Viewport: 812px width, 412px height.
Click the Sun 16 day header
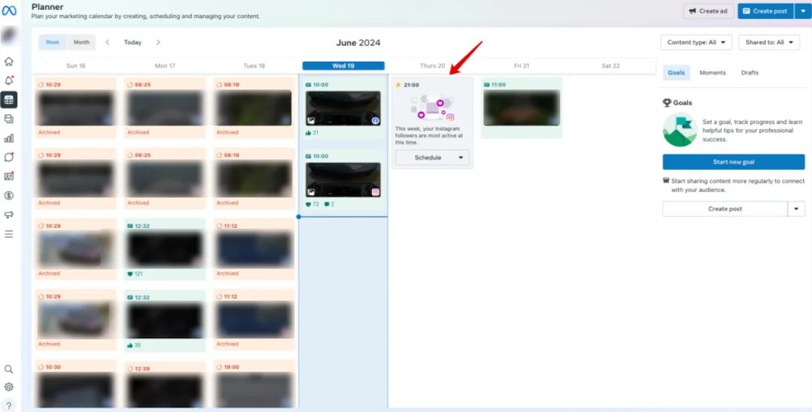[76, 65]
